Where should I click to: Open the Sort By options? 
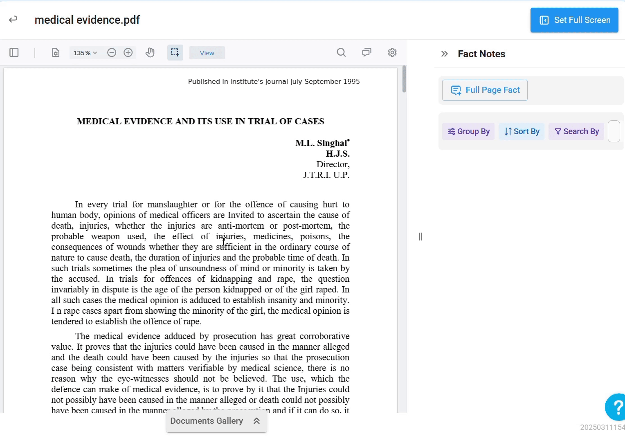(x=522, y=131)
